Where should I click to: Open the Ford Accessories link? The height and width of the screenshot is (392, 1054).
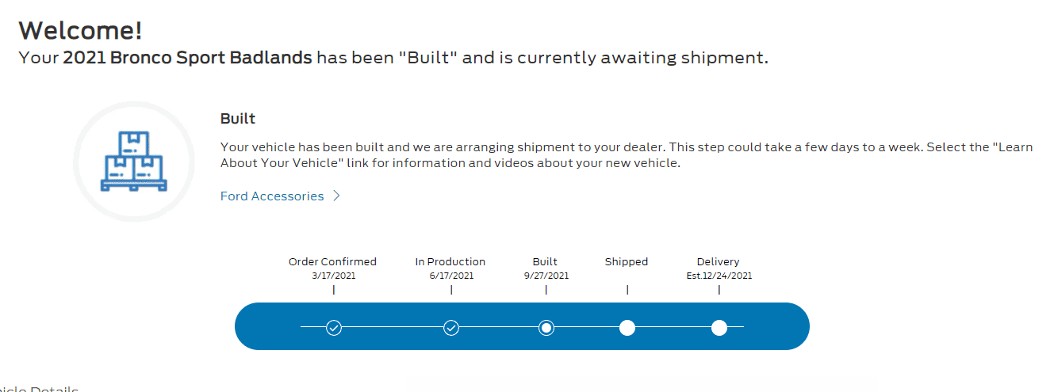pos(272,196)
